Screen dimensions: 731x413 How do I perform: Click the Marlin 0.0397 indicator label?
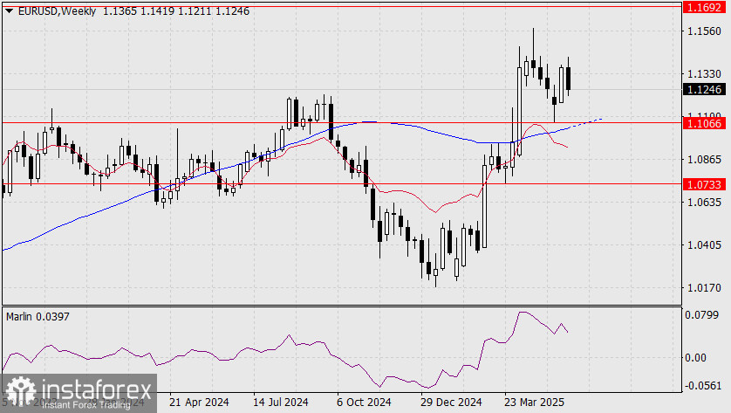coord(38,317)
